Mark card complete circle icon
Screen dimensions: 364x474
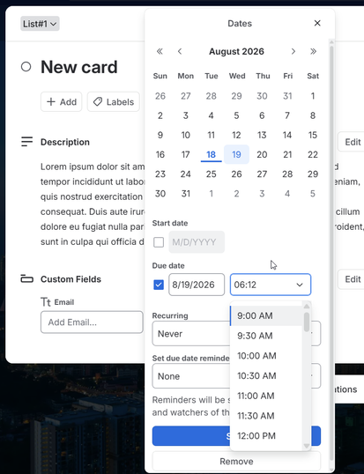[26, 67]
